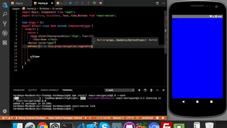Click 'toggleDrar' on code line 11

pyautogui.click(x=85, y=46)
